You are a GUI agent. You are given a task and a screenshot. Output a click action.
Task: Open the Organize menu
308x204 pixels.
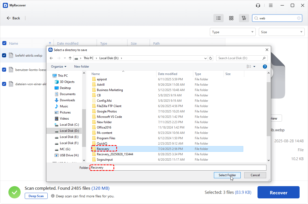point(59,66)
